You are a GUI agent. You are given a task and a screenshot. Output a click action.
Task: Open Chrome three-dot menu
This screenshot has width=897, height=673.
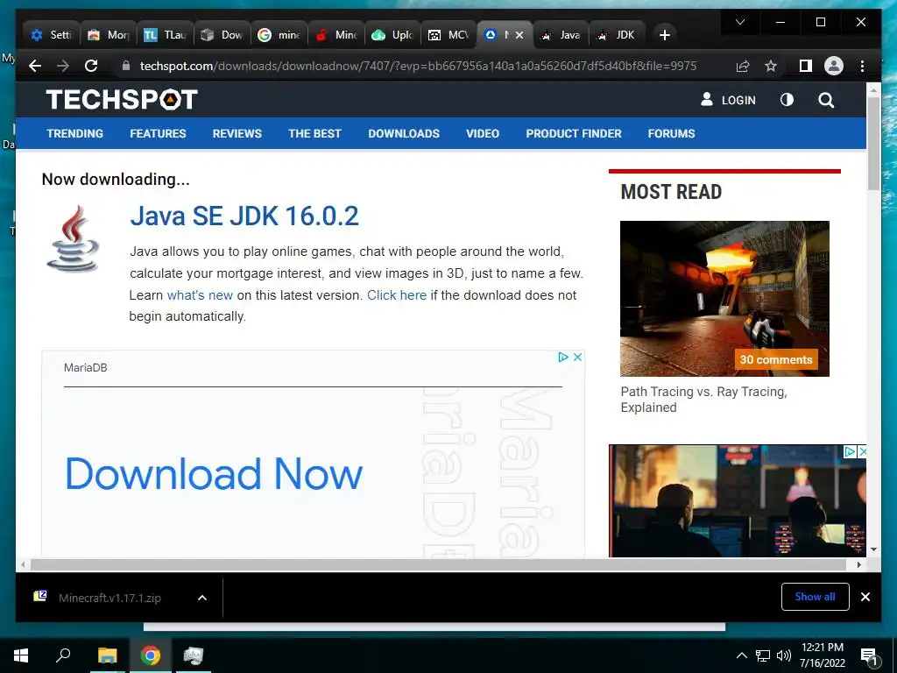862,66
